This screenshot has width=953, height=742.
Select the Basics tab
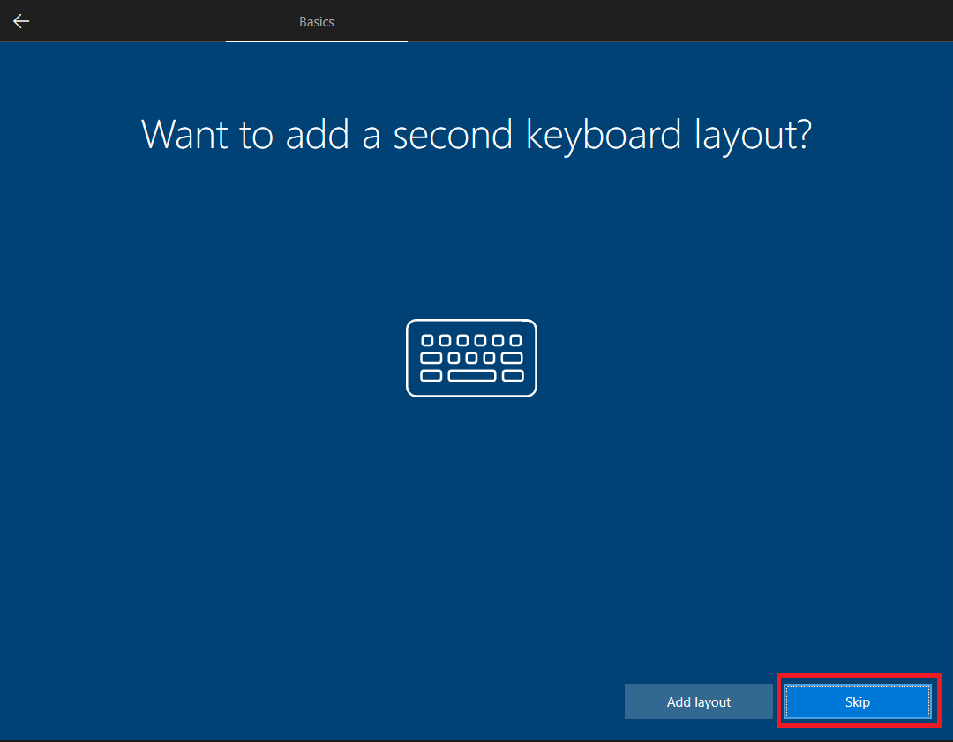316,21
